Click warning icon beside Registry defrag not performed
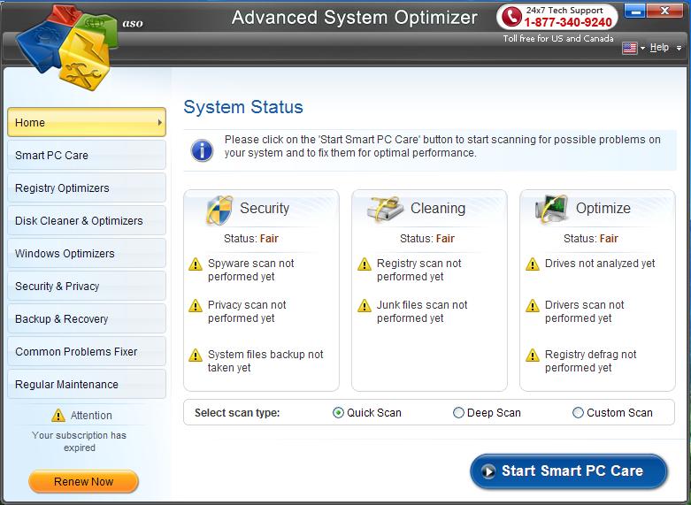 [533, 356]
